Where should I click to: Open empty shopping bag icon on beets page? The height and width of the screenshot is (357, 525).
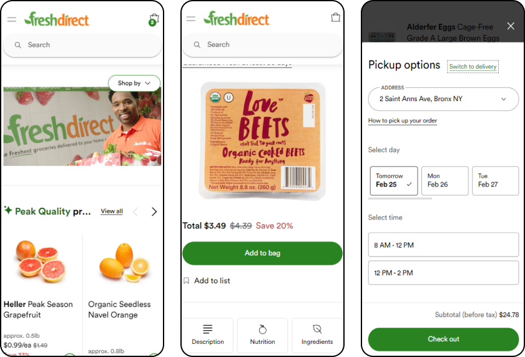(x=335, y=17)
